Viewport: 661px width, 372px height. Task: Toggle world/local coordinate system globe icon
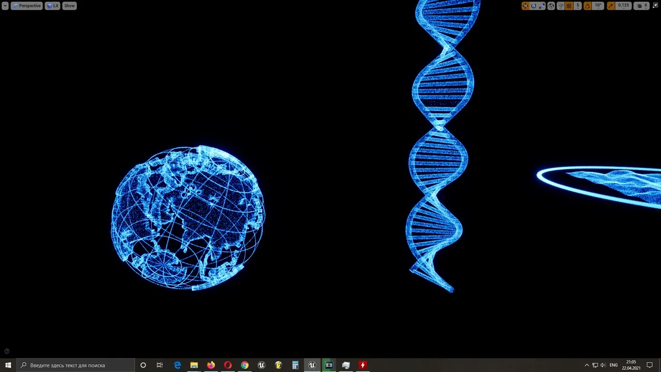[x=551, y=6]
